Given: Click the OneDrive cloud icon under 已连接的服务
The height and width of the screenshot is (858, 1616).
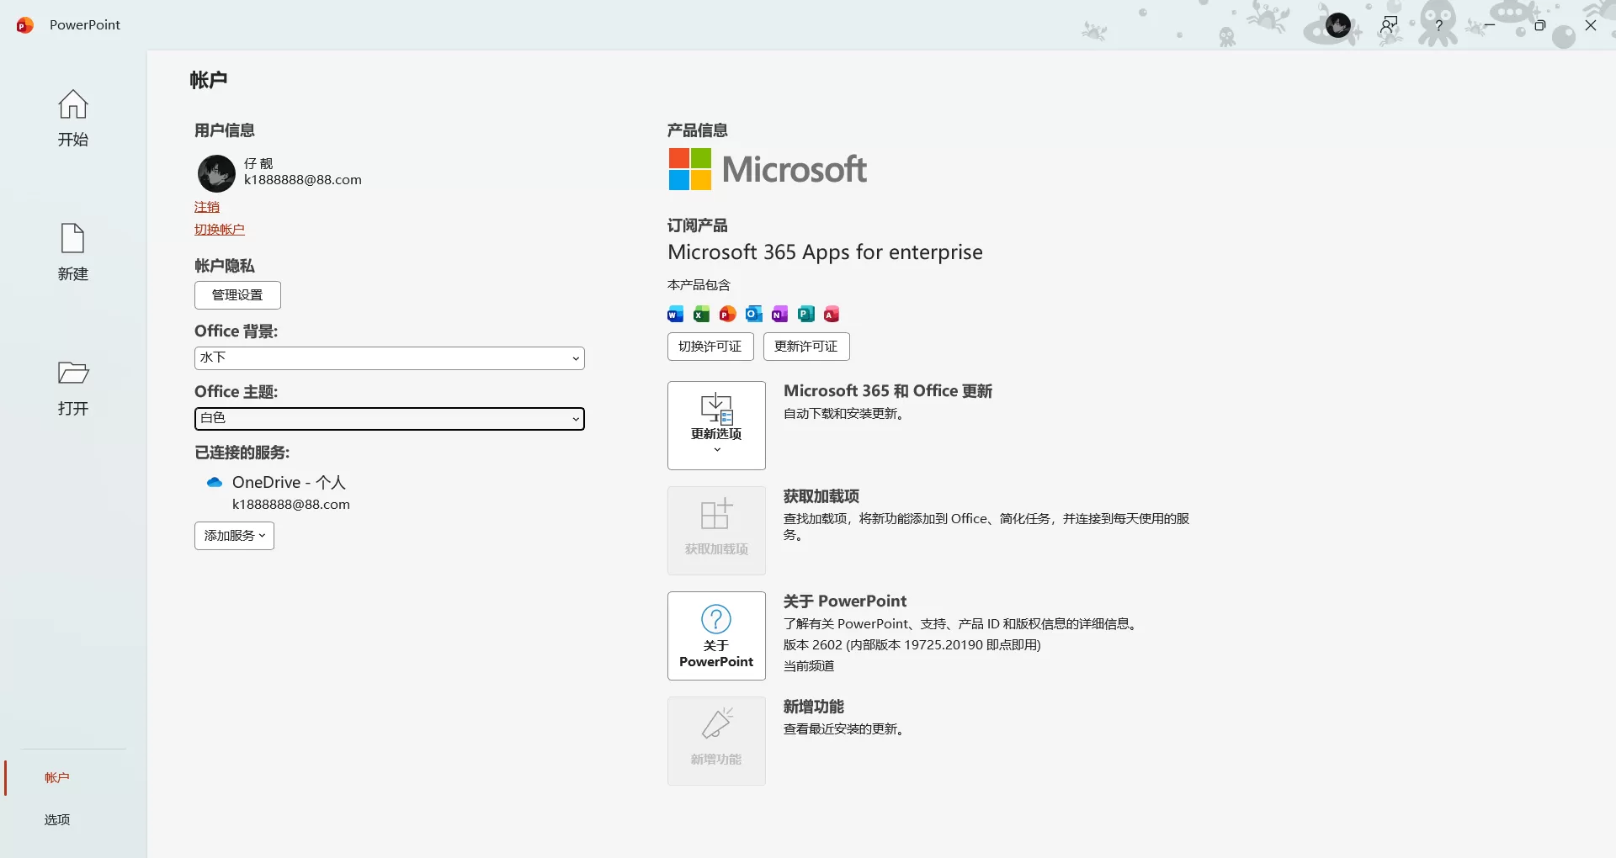Looking at the screenshot, I should pos(215,482).
